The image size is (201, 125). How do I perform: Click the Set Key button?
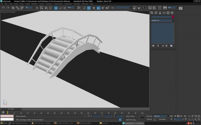coord(149,119)
